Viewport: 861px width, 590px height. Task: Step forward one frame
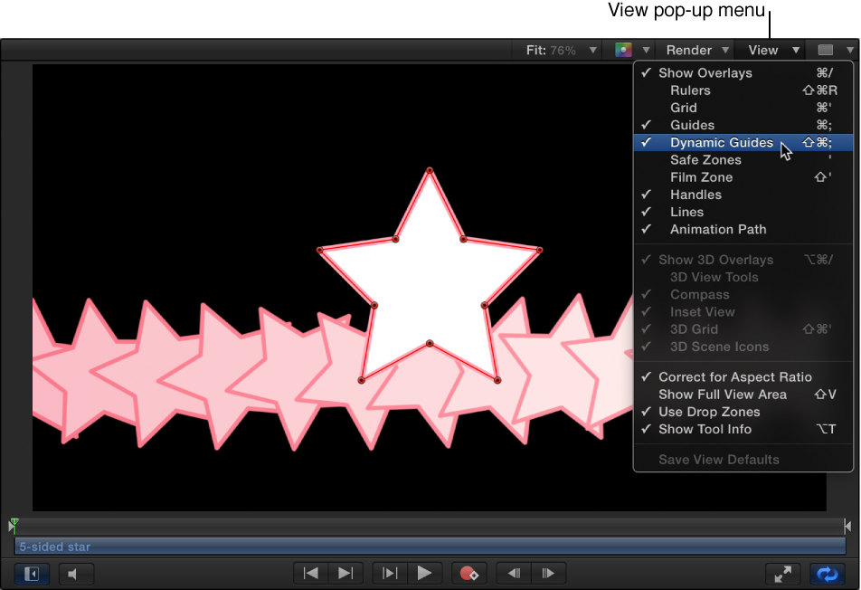(x=548, y=573)
